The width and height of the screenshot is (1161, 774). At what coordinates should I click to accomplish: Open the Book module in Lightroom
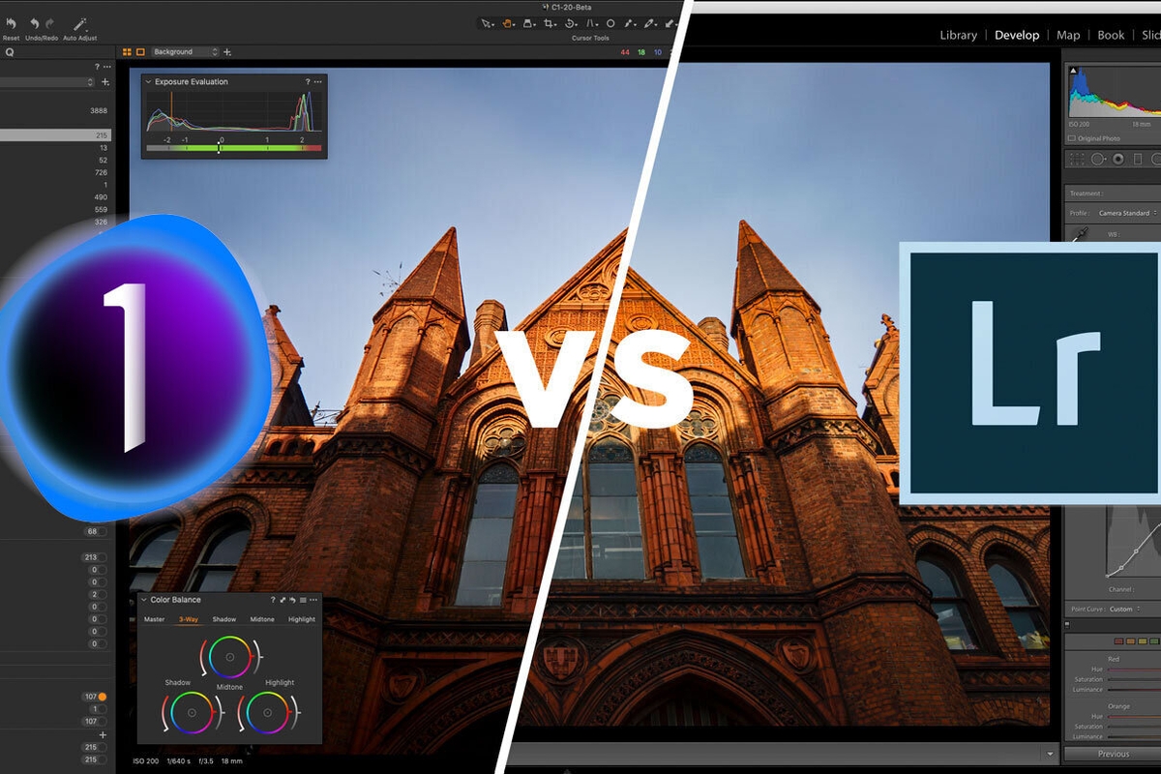pyautogui.click(x=1111, y=35)
